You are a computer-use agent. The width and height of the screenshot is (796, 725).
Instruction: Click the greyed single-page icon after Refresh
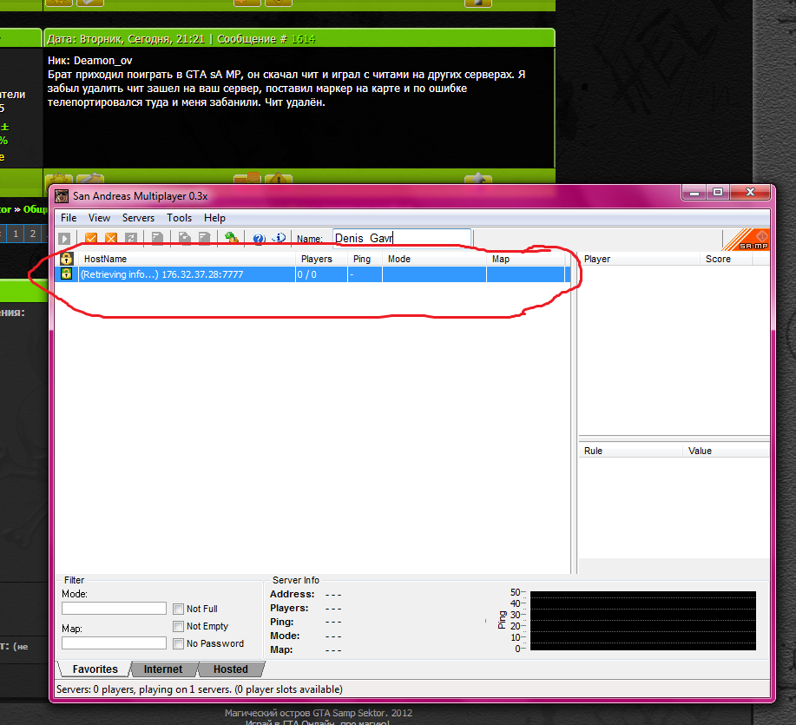(157, 238)
